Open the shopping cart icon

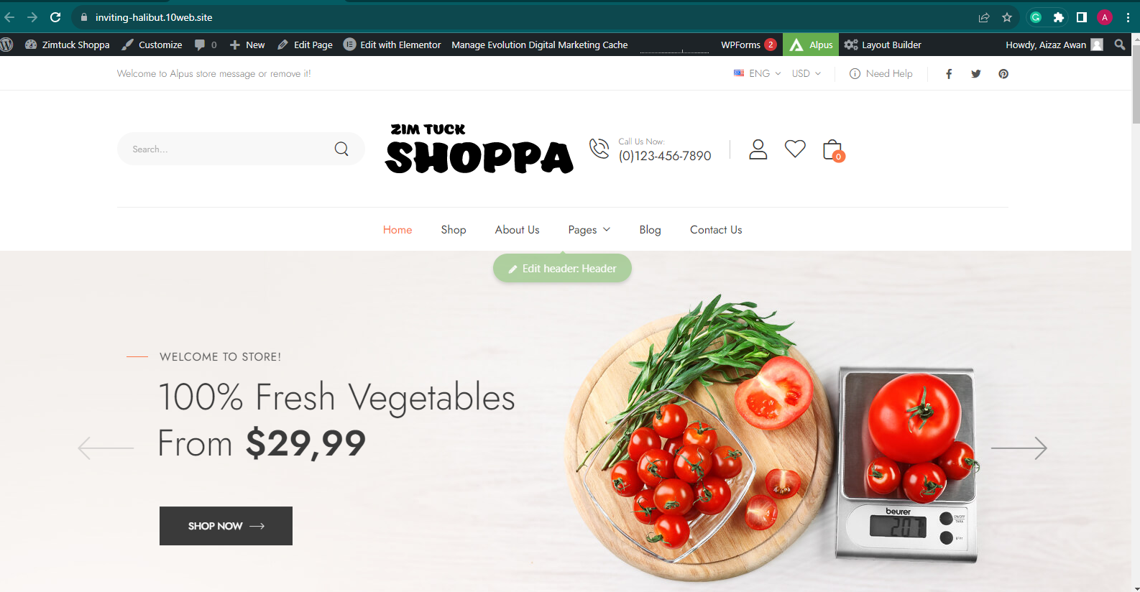[833, 150]
